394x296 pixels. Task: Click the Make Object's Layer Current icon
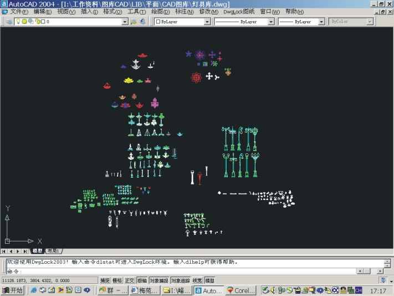click(x=134, y=22)
